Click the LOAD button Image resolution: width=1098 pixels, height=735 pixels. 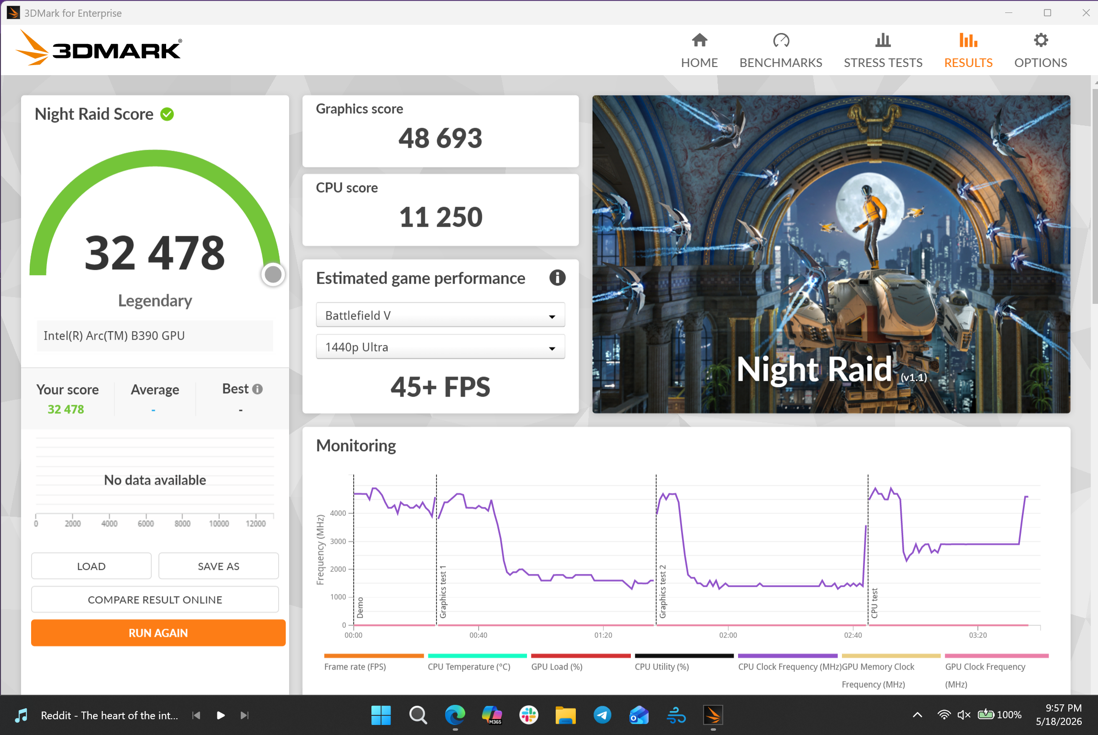pyautogui.click(x=91, y=566)
